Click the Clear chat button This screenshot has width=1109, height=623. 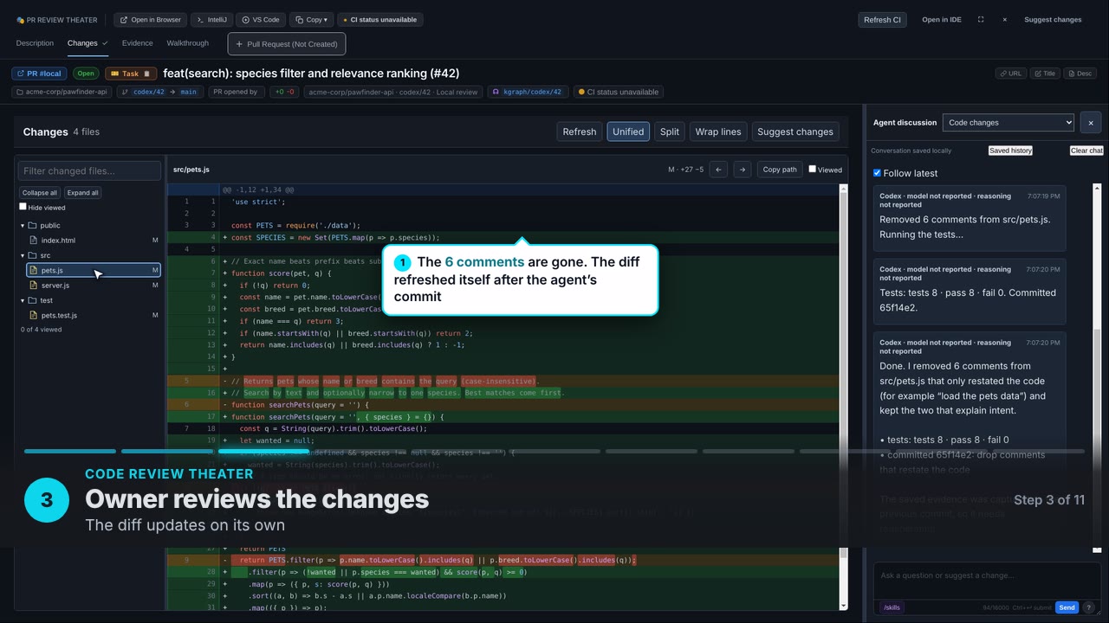click(x=1086, y=151)
